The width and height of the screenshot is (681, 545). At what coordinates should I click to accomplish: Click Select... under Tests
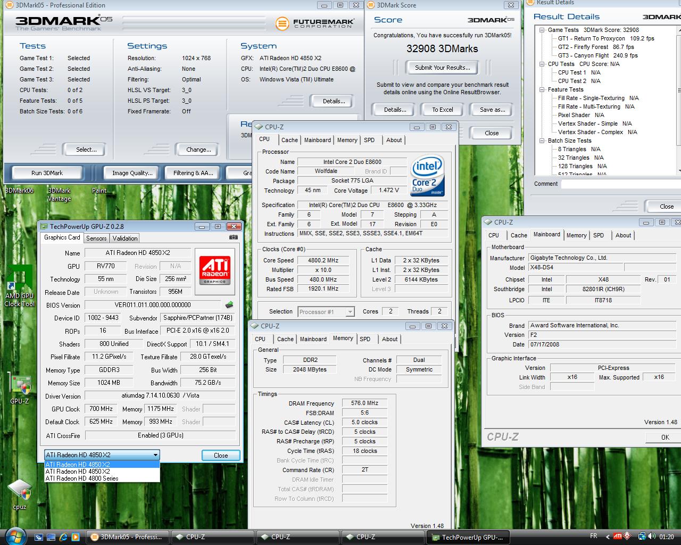[x=86, y=150]
